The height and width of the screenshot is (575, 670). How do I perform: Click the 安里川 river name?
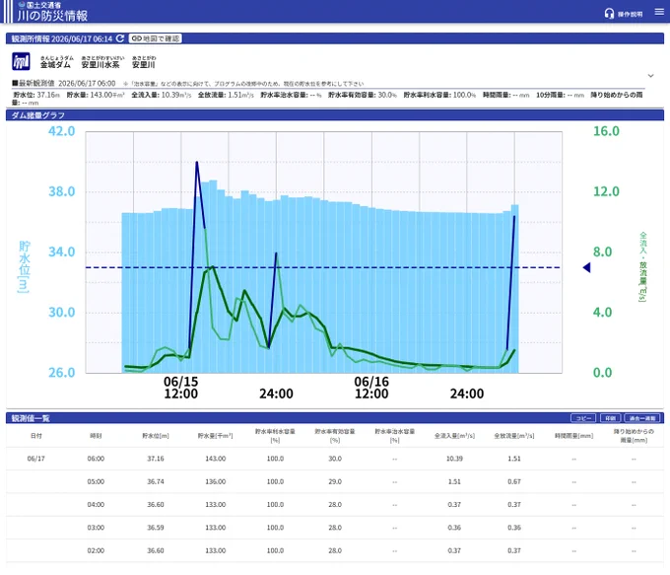(143, 65)
